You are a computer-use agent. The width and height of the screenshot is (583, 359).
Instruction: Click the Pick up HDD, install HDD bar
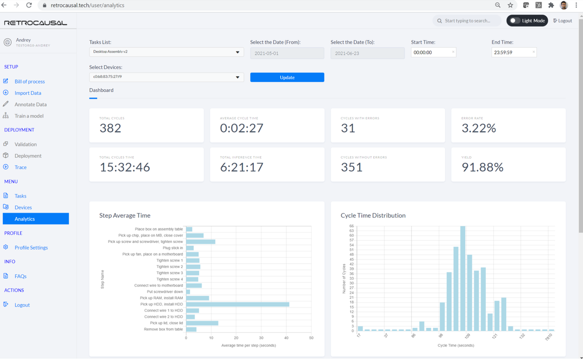point(238,304)
